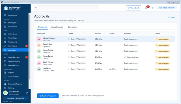Sort by the Worked column header
Viewport: 181px width, 104px height.
point(98,33)
